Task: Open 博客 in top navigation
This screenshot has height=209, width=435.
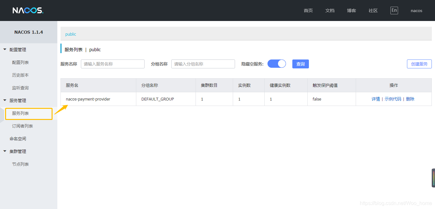Action: pos(352,10)
